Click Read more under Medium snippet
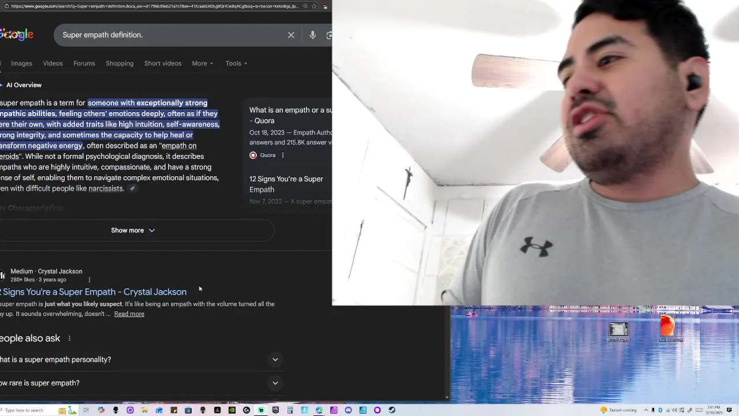 click(x=129, y=314)
